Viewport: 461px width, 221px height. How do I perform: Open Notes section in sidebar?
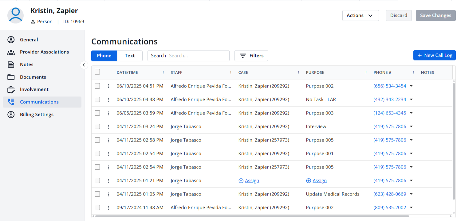pyautogui.click(x=42, y=64)
